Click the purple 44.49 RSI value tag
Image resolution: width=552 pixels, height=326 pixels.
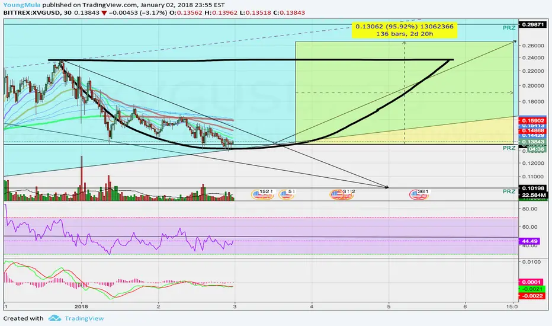point(530,241)
